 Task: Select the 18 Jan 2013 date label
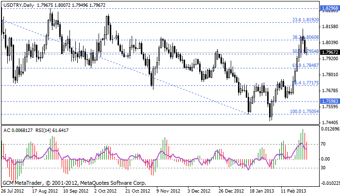[x=262, y=191]
